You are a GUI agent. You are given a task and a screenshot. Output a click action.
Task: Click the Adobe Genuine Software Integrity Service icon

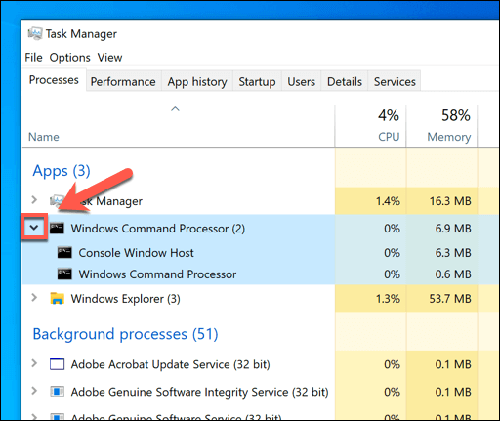click(x=57, y=391)
